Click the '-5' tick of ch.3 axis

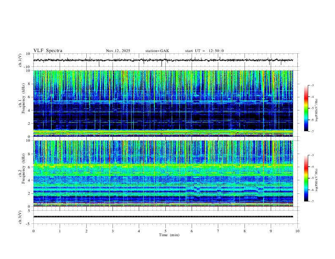(29, 224)
